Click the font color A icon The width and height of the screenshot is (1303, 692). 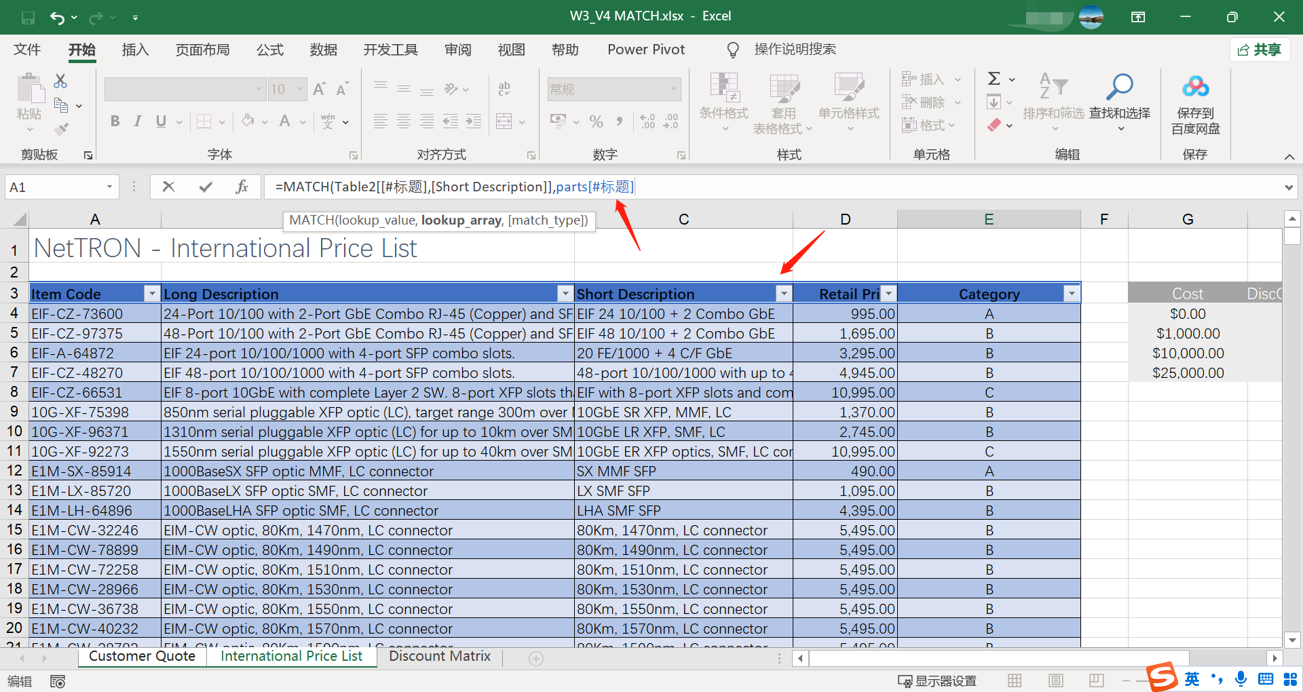click(285, 121)
